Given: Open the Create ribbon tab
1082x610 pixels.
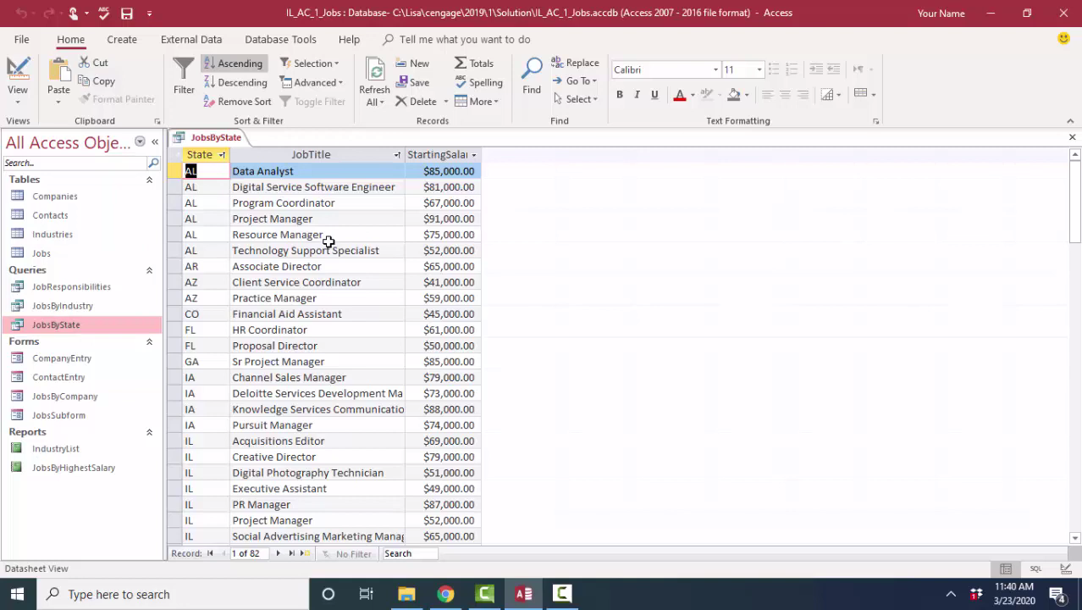Looking at the screenshot, I should pos(122,39).
